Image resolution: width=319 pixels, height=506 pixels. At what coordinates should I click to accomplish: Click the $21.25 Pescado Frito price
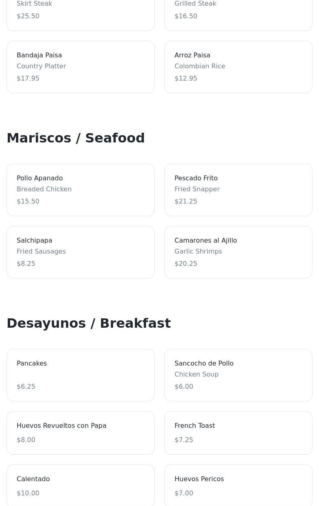point(186,202)
